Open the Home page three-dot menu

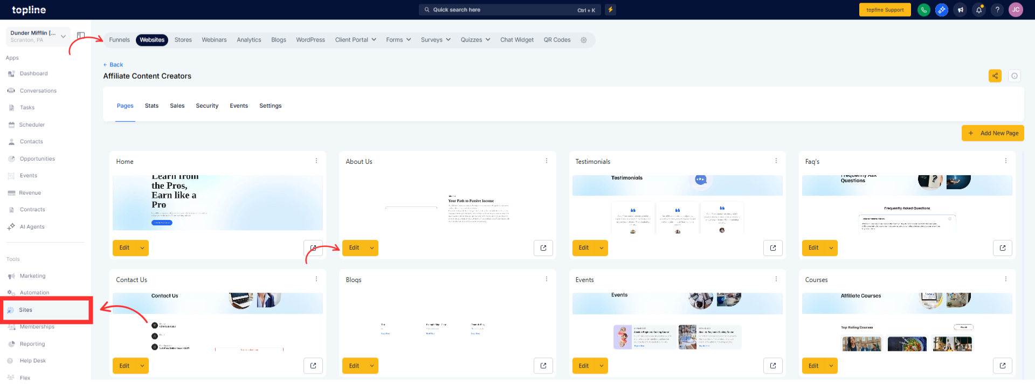[x=316, y=161]
